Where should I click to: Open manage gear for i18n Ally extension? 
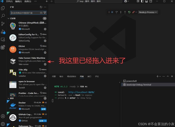coord(45,76)
